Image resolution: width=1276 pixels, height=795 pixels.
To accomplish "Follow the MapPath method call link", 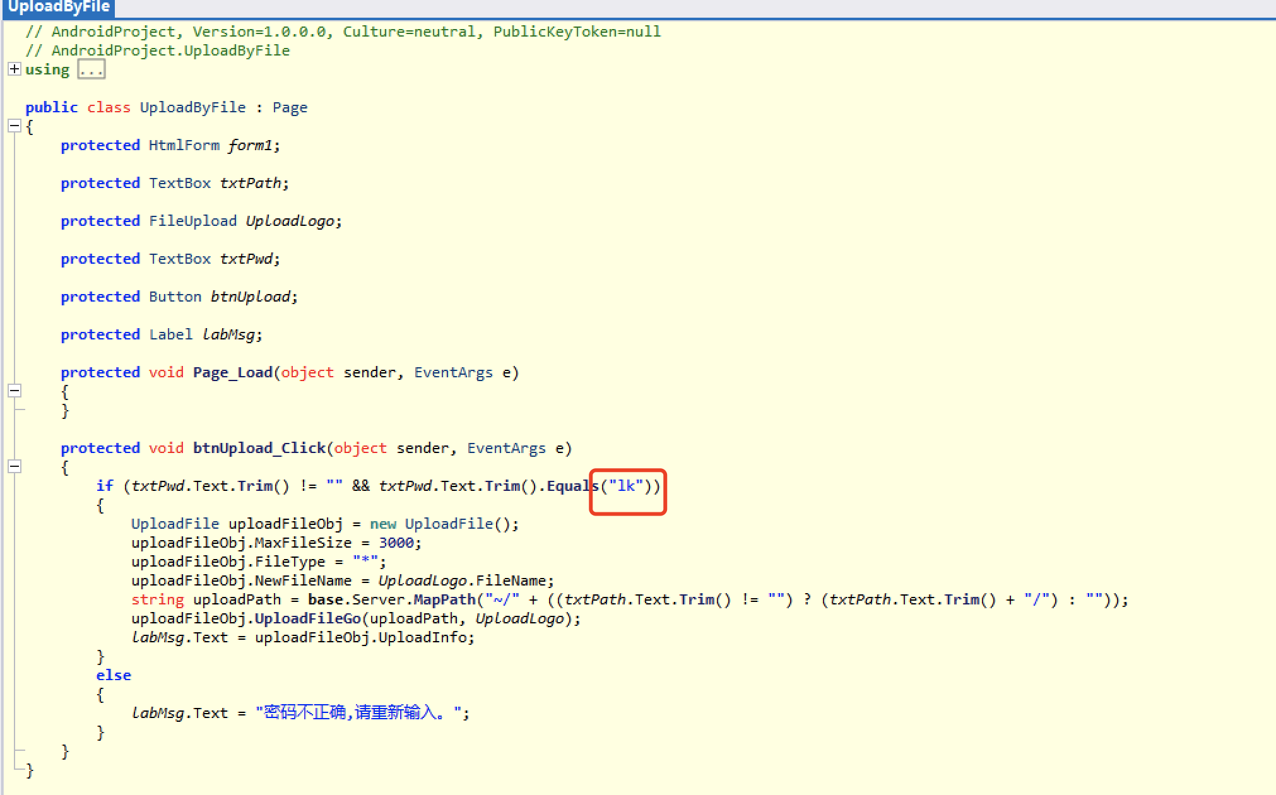I will [444, 599].
